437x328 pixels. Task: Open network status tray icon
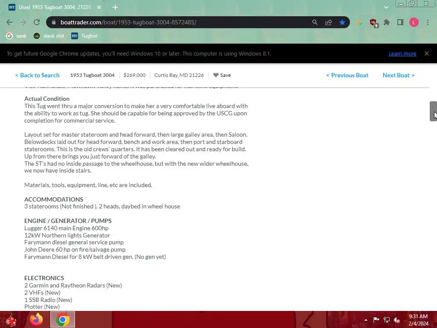tap(387, 319)
